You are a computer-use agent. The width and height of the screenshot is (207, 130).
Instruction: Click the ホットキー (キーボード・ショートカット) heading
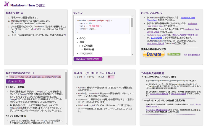click(x=94, y=73)
